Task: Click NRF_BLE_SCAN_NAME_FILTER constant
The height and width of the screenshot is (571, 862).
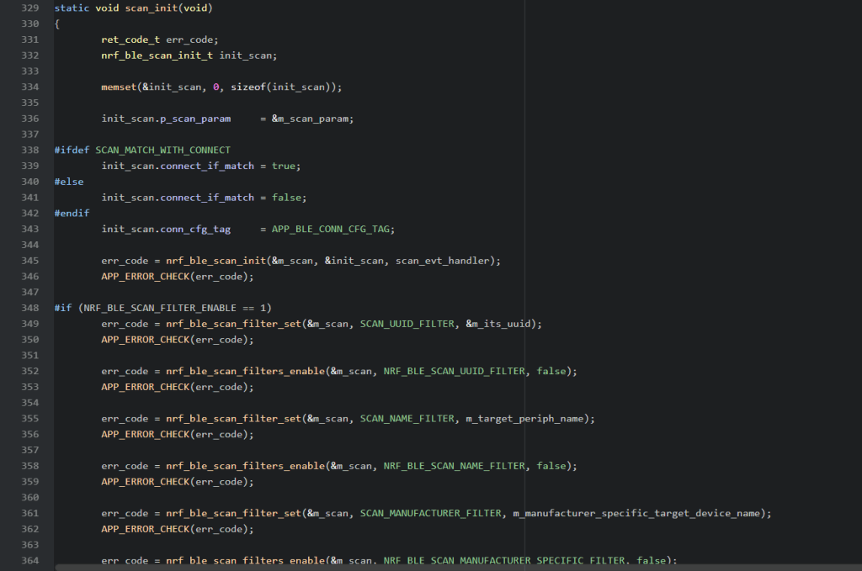Action: coord(454,466)
